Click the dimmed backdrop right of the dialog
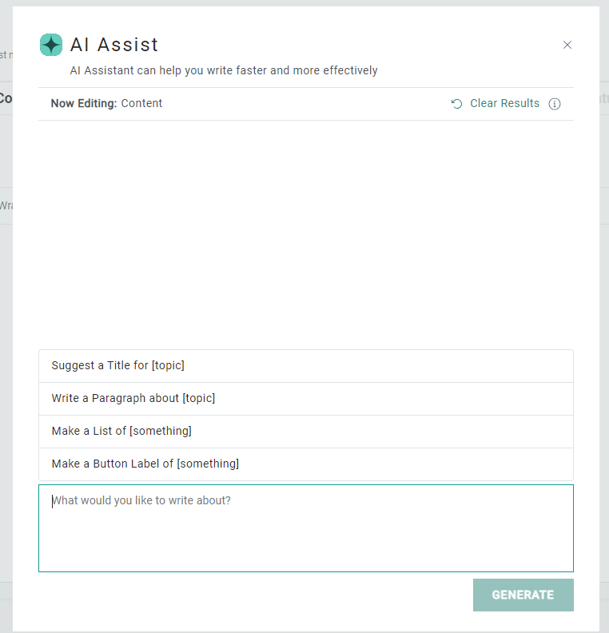 [604, 320]
